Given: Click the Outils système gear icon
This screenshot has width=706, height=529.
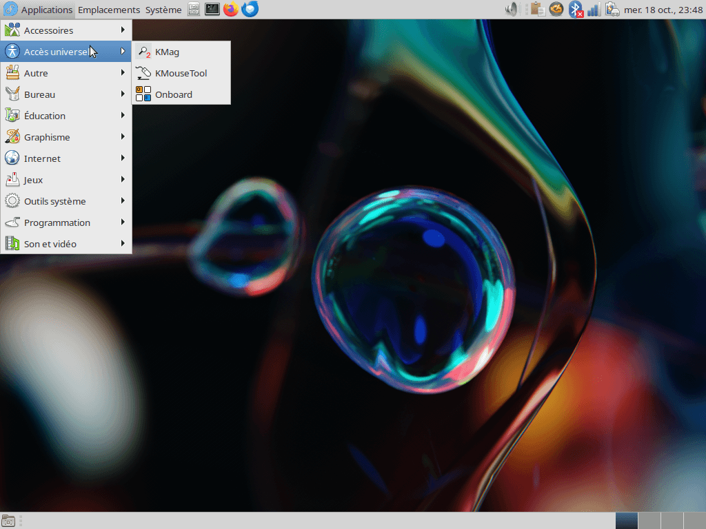Looking at the screenshot, I should [x=12, y=201].
